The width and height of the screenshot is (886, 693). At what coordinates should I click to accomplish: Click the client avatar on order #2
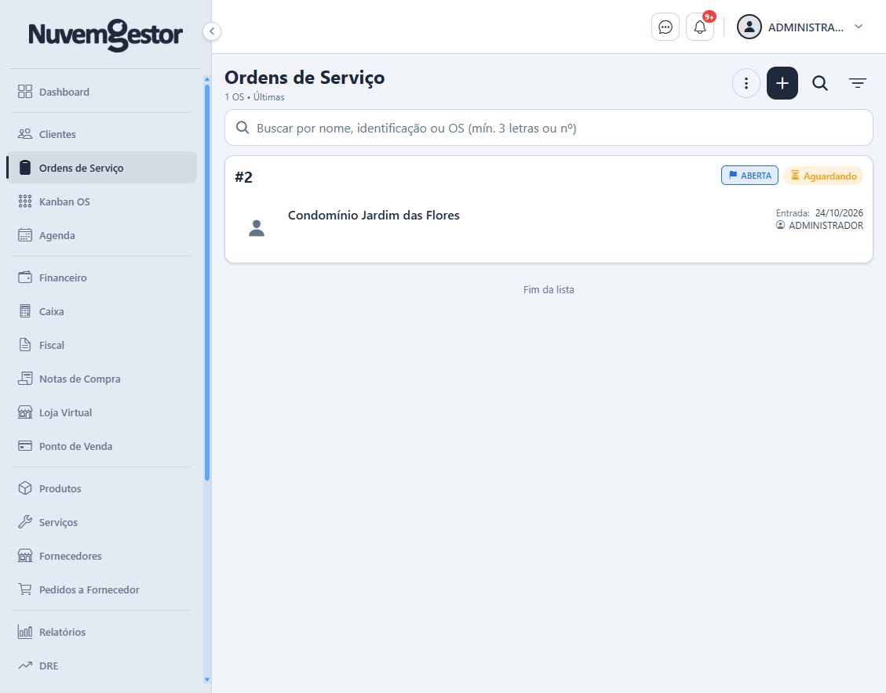[257, 228]
